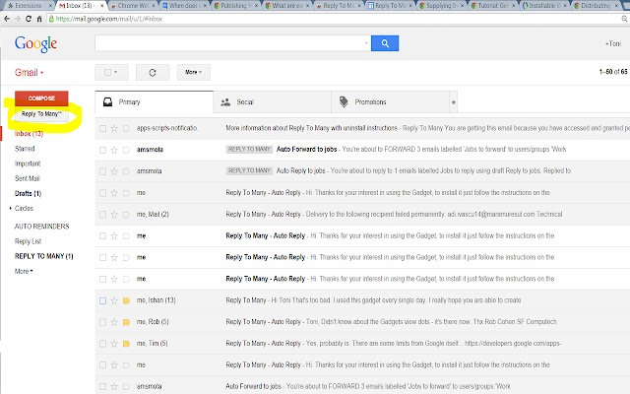Tick checkbox for Auto Reply to jobs email

(x=102, y=171)
